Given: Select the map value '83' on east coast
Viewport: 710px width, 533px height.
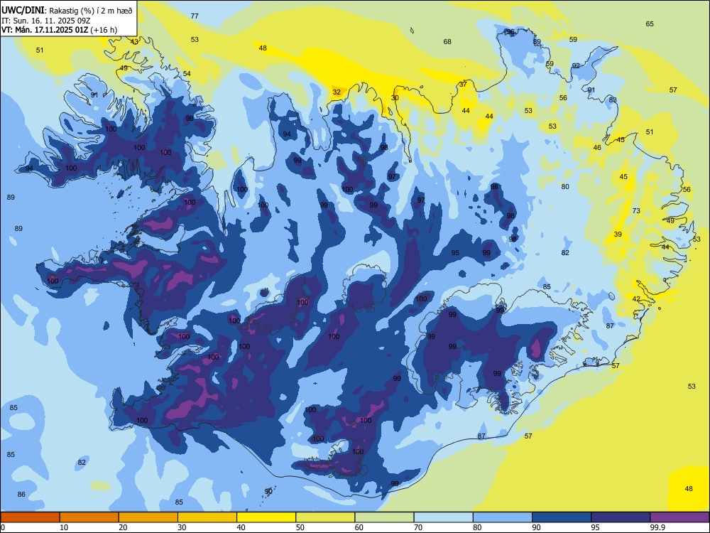Looking at the screenshot, I should pos(613,100).
